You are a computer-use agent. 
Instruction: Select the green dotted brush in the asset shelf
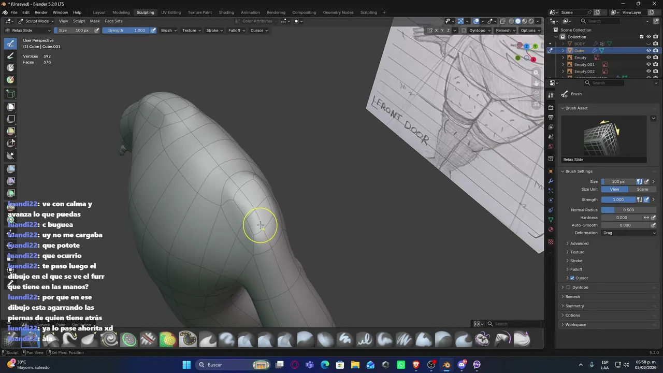click(x=129, y=339)
